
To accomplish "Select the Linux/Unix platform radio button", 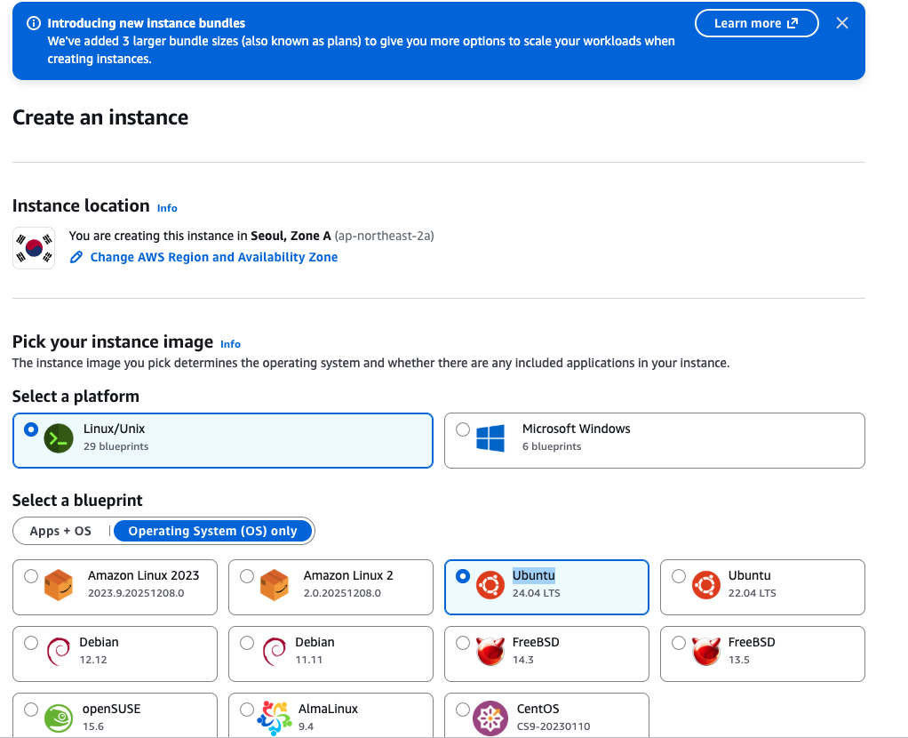I will click(x=31, y=429).
